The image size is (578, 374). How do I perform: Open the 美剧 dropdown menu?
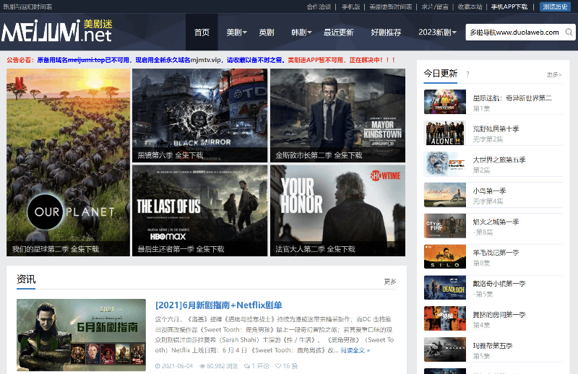click(236, 32)
